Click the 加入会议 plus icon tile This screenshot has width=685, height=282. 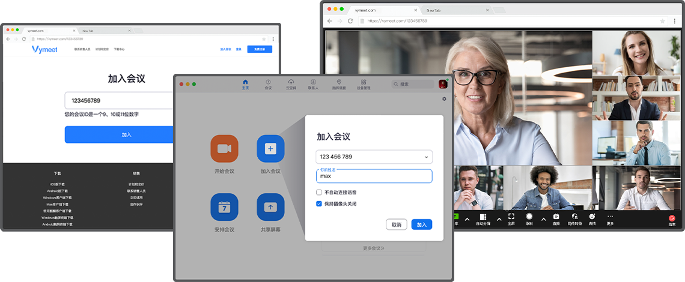(270, 149)
